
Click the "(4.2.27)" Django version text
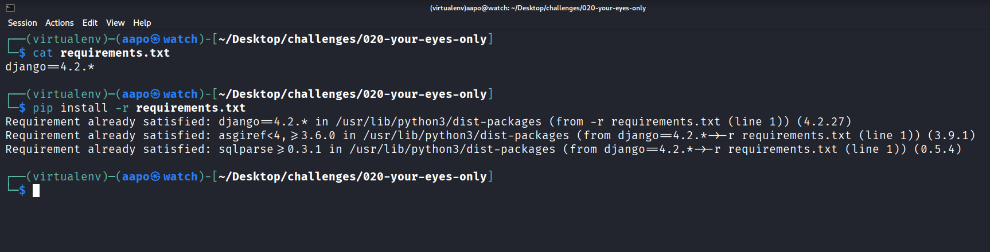(x=824, y=122)
